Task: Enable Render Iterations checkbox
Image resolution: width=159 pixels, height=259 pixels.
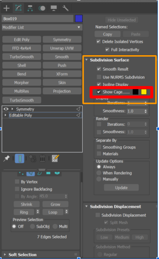Action: [x=99, y=124]
